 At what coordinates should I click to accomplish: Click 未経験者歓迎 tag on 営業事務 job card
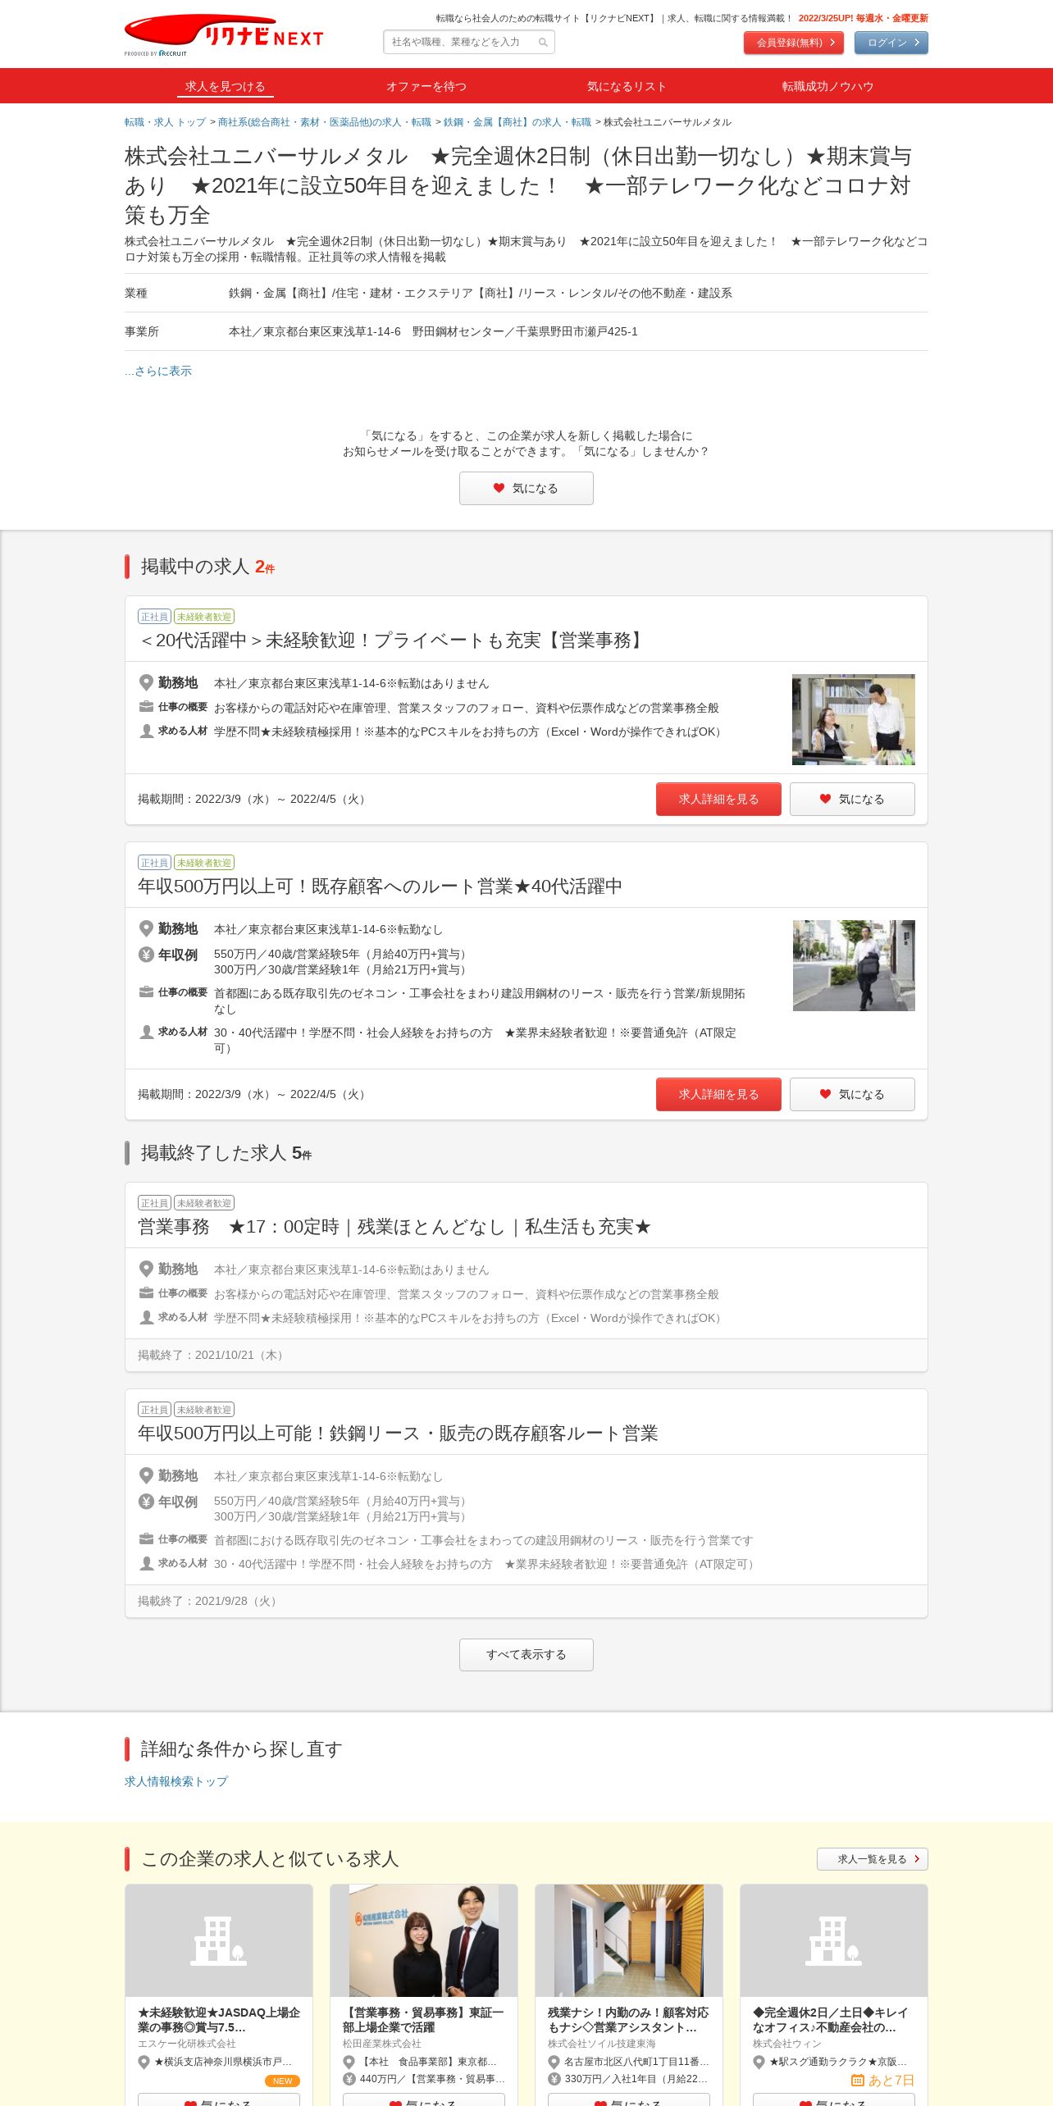pos(204,617)
